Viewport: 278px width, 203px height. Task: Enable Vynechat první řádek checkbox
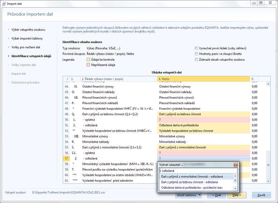[x=196, y=48]
